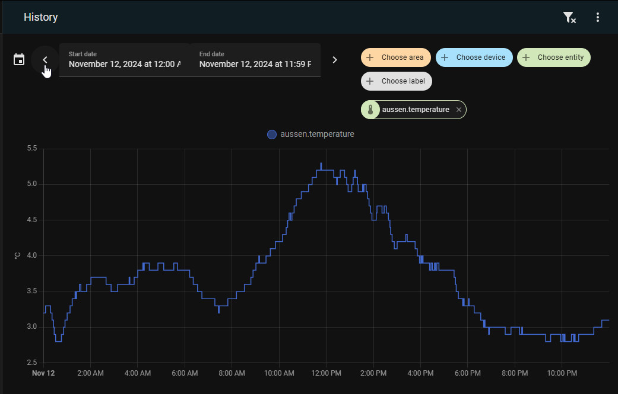
Task: Click the thermometer icon on the entity chip
Action: coord(370,110)
